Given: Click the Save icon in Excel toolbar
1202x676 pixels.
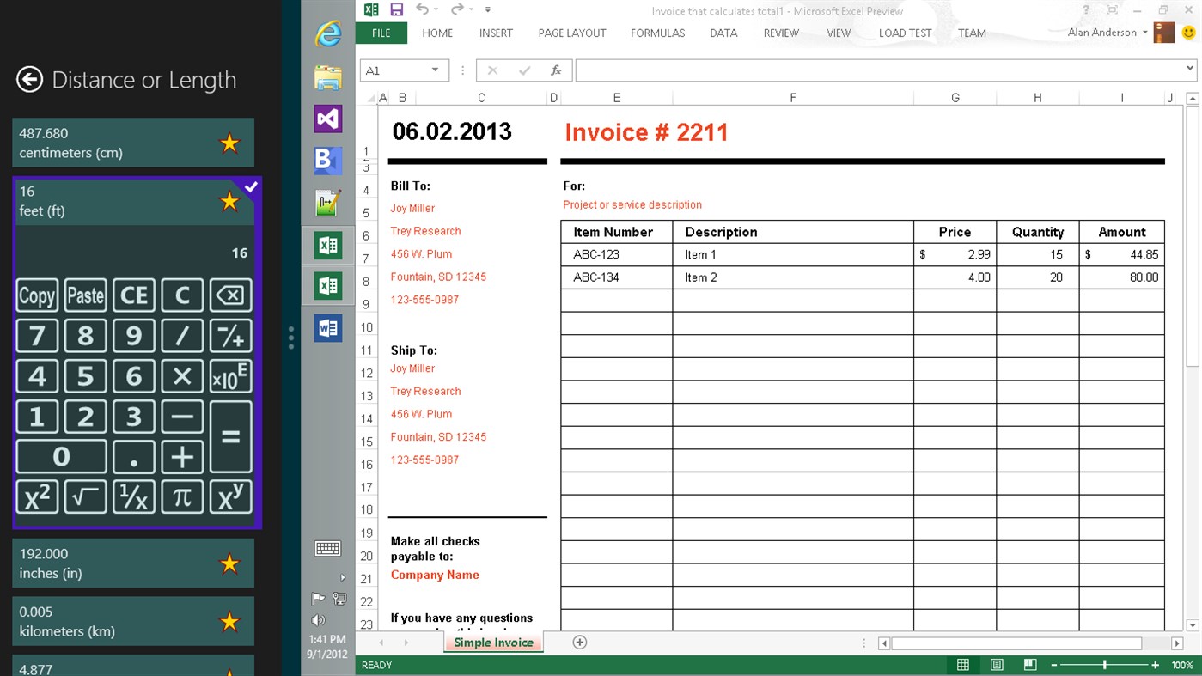Looking at the screenshot, I should 396,10.
